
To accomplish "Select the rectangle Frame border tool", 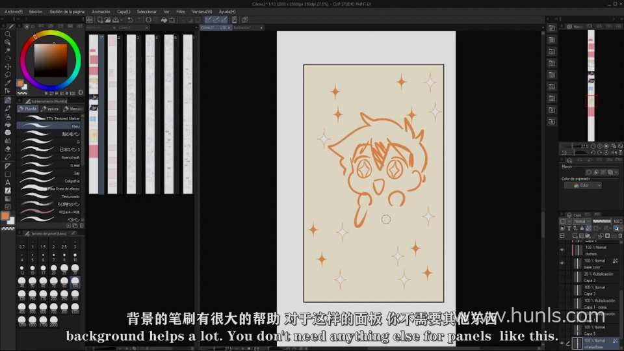I will [8, 174].
